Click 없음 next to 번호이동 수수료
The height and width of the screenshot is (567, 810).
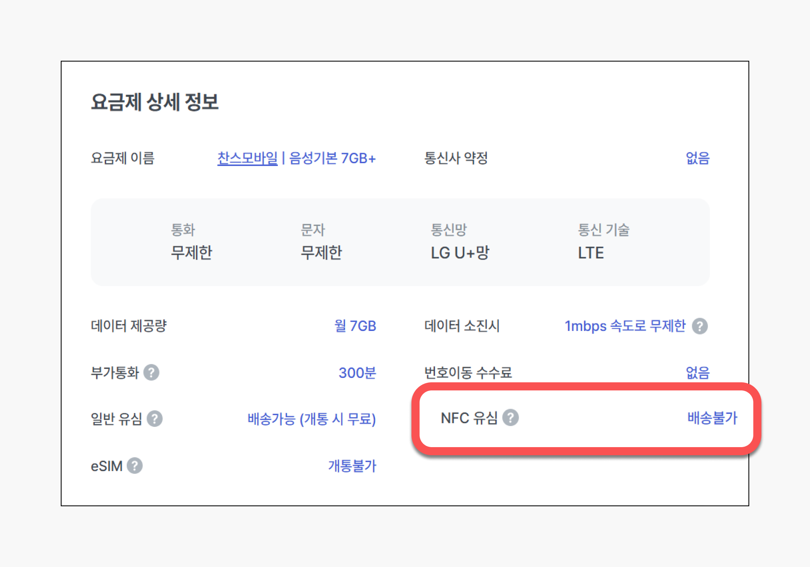tap(697, 373)
